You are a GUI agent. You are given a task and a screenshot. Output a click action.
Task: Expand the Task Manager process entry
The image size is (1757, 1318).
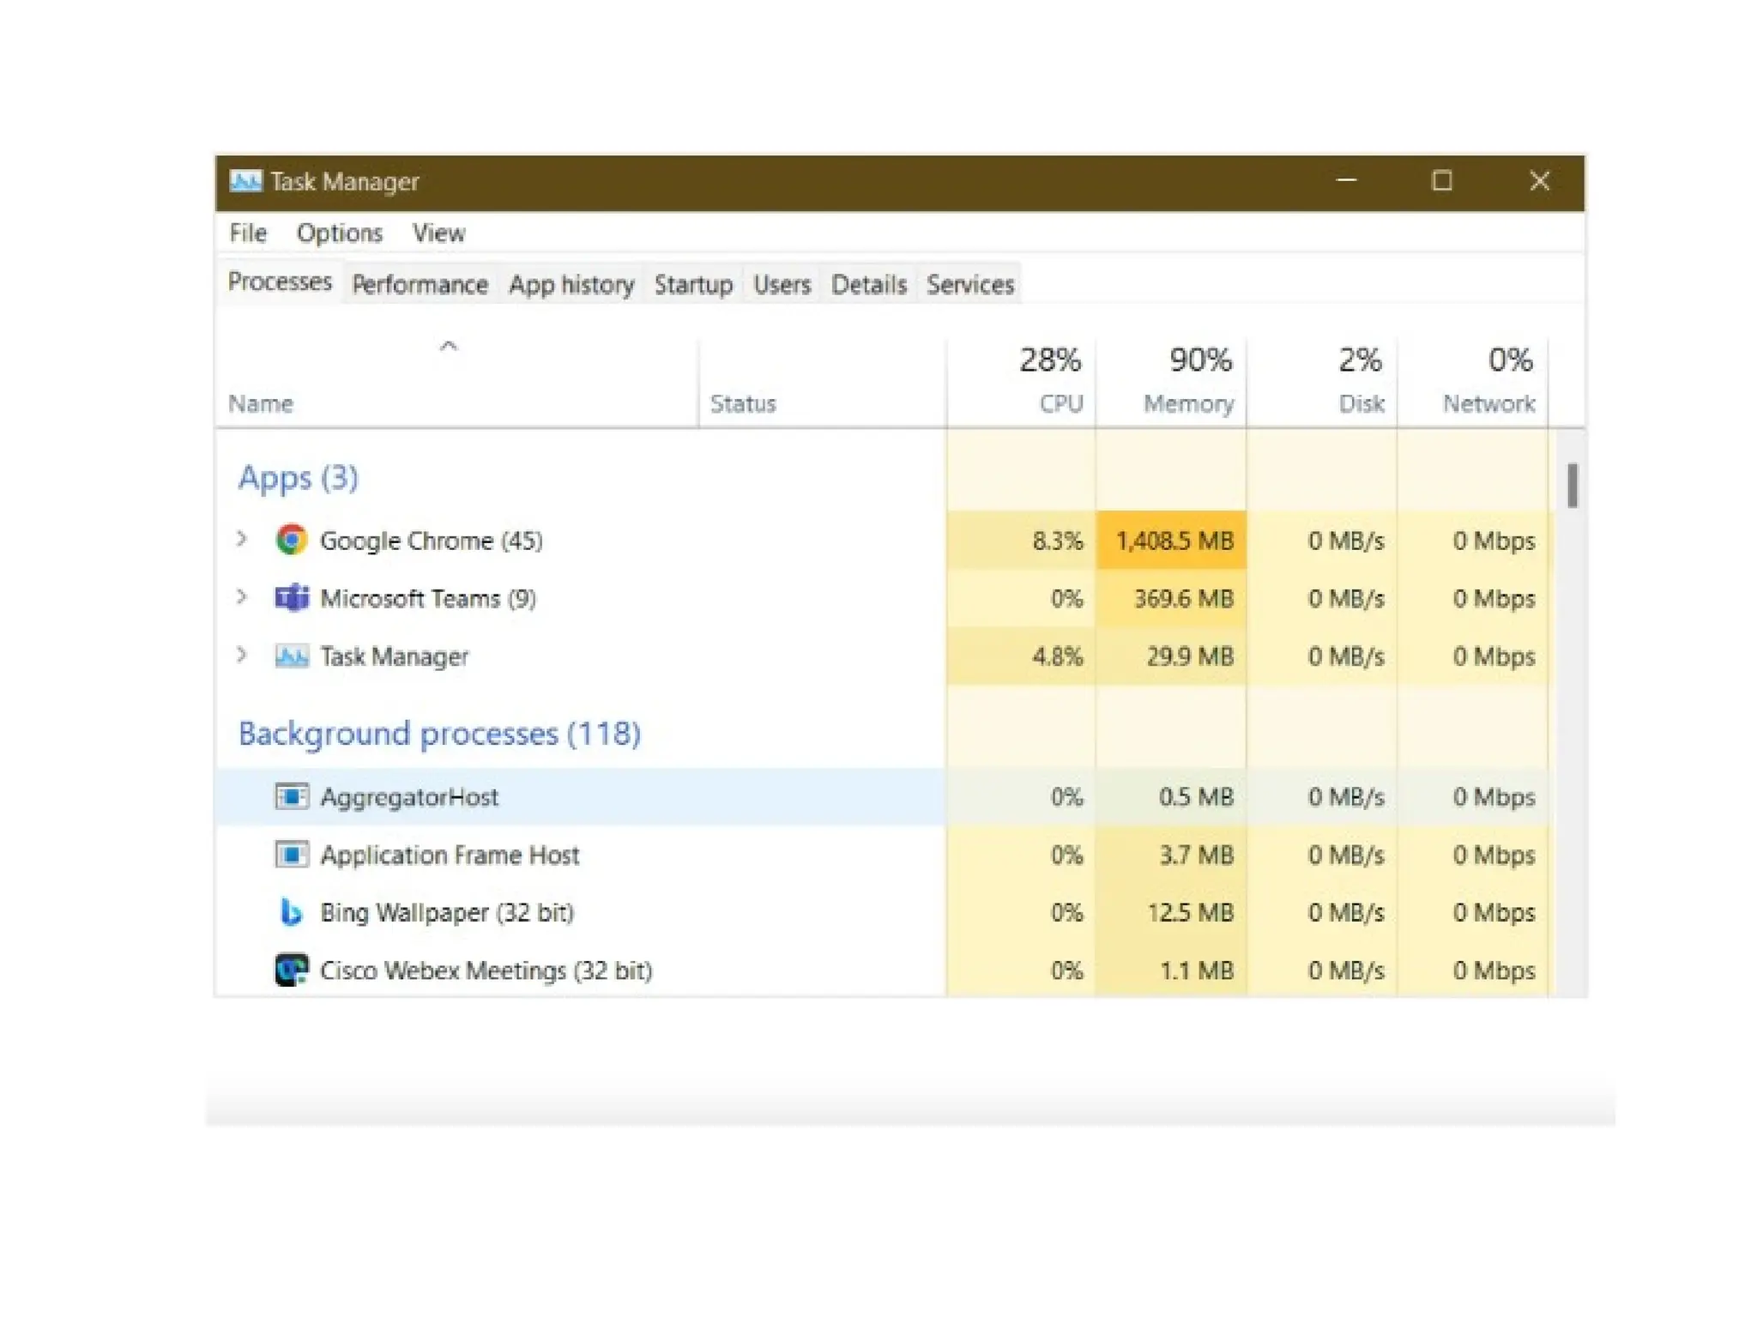242,655
